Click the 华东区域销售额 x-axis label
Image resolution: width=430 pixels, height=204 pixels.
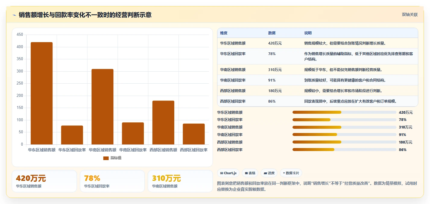tap(42, 150)
